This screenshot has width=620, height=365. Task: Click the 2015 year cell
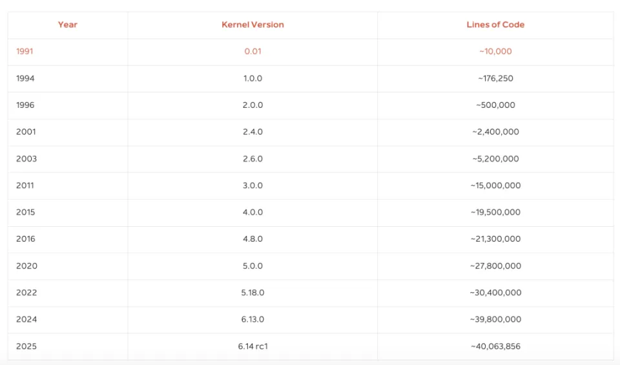coord(26,213)
